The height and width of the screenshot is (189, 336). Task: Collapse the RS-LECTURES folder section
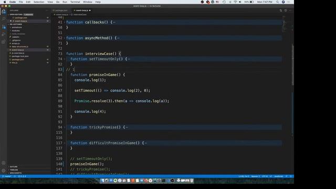pos(15,24)
